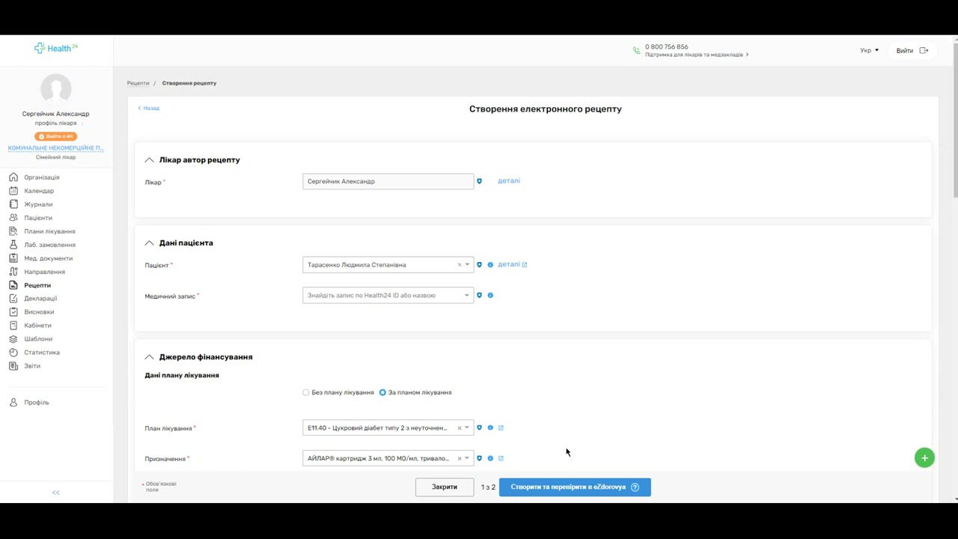Click the info icon beside Пацієнт field
This screenshot has width=958, height=539.
[x=490, y=264]
